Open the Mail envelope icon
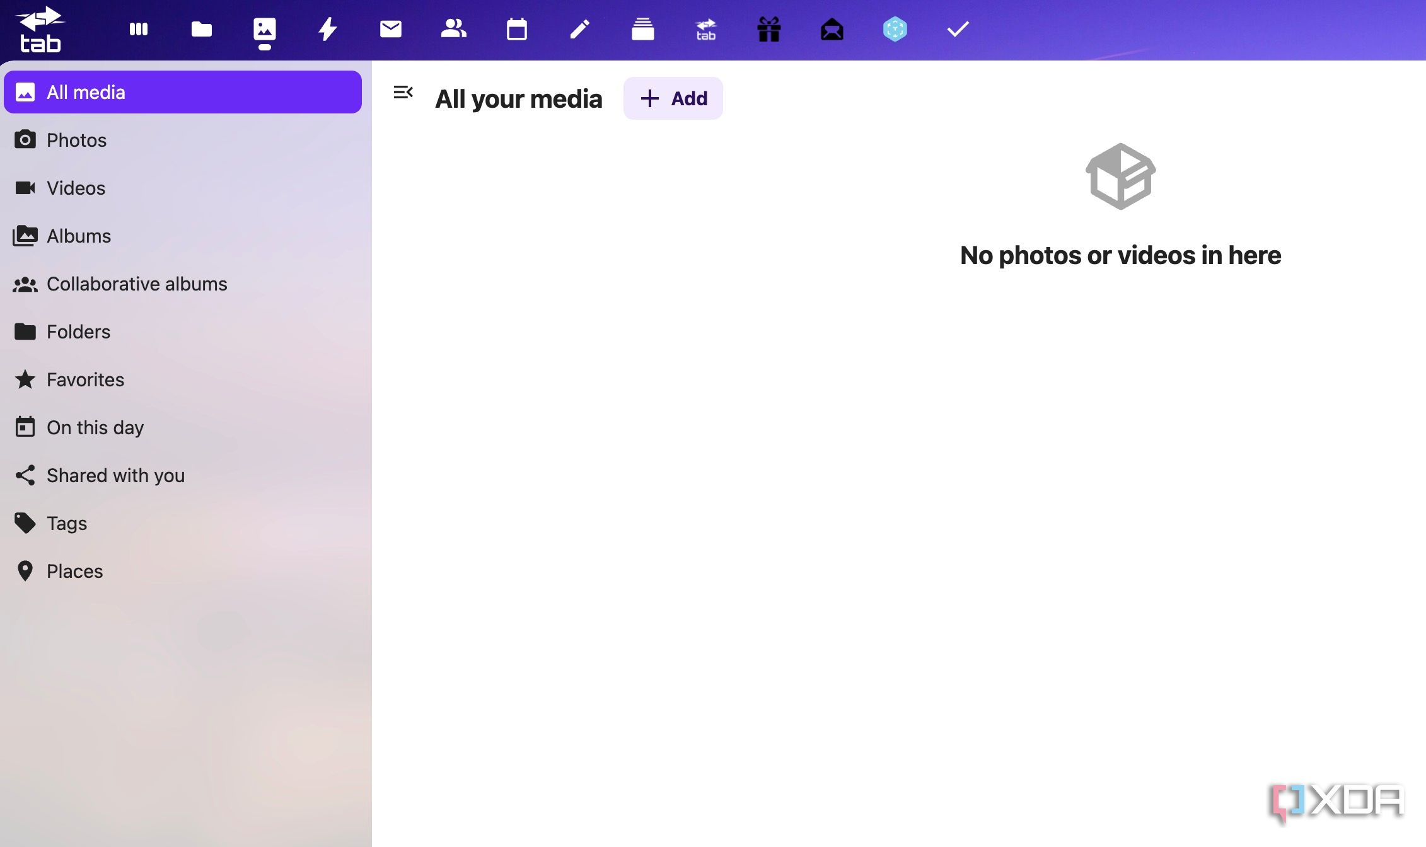The height and width of the screenshot is (847, 1426). [391, 28]
